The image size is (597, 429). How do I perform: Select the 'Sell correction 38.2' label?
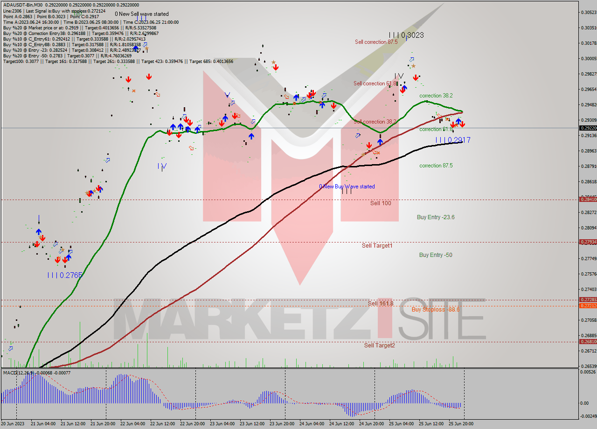[375, 122]
